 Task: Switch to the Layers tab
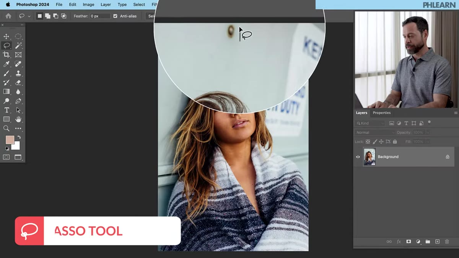click(361, 113)
